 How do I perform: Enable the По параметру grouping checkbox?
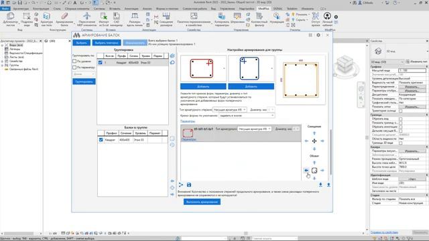click(x=74, y=67)
